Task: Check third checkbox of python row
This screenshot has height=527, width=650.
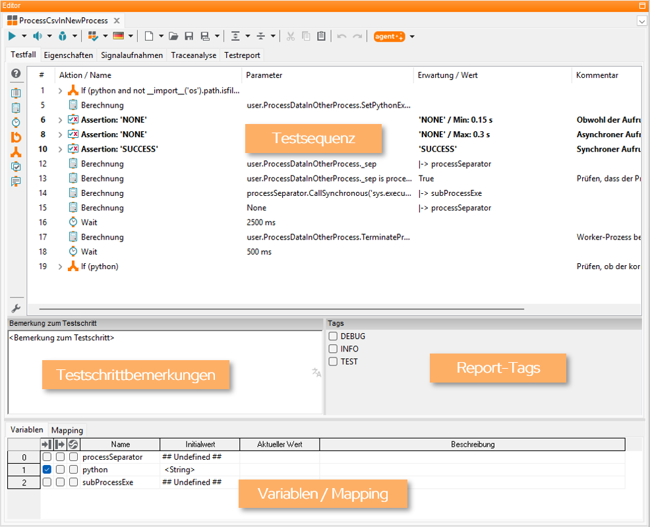Action: [73, 470]
